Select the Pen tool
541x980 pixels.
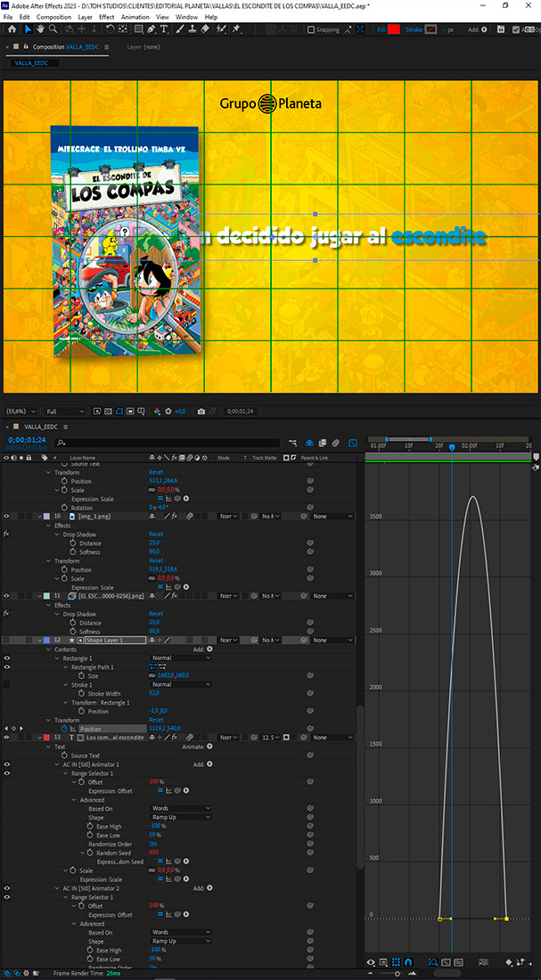[152, 29]
